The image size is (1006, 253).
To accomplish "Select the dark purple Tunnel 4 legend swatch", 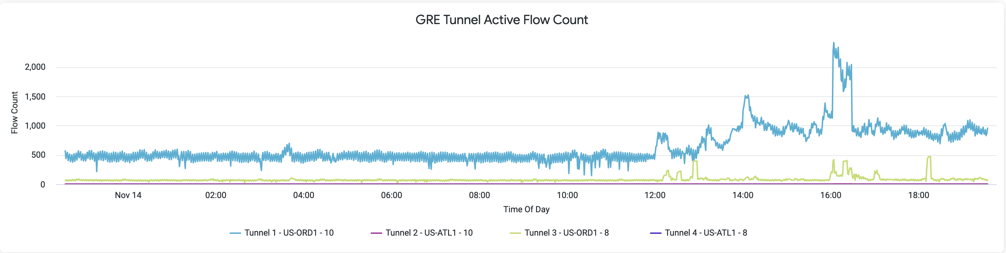I will 655,233.
